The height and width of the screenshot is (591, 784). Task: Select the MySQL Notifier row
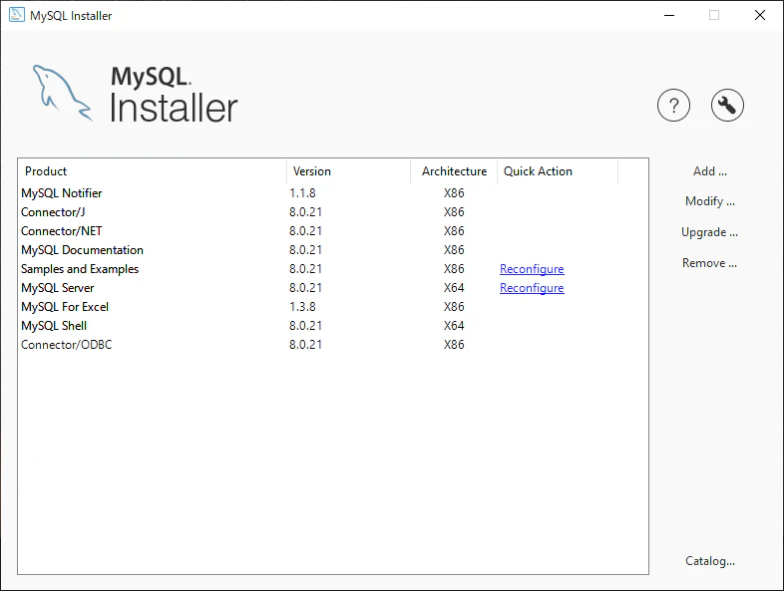[333, 192]
